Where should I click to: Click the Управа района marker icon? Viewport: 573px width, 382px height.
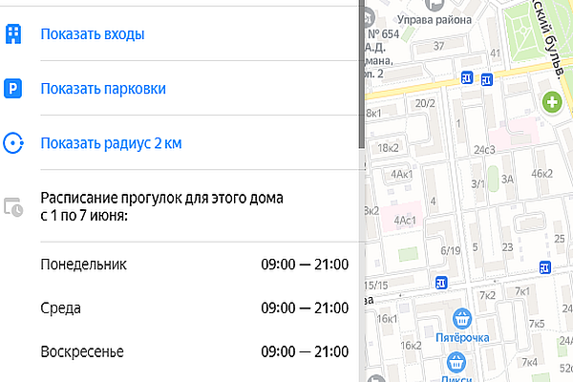pos(435,5)
